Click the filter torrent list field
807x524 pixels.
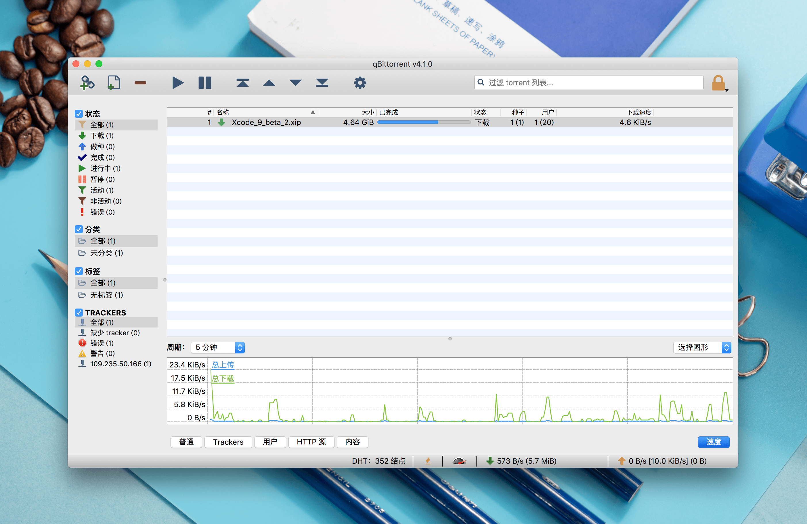(589, 82)
